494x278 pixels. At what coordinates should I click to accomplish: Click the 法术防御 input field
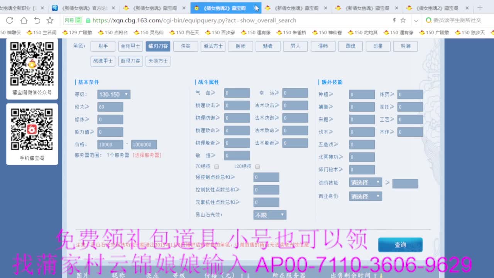[x=295, y=118]
